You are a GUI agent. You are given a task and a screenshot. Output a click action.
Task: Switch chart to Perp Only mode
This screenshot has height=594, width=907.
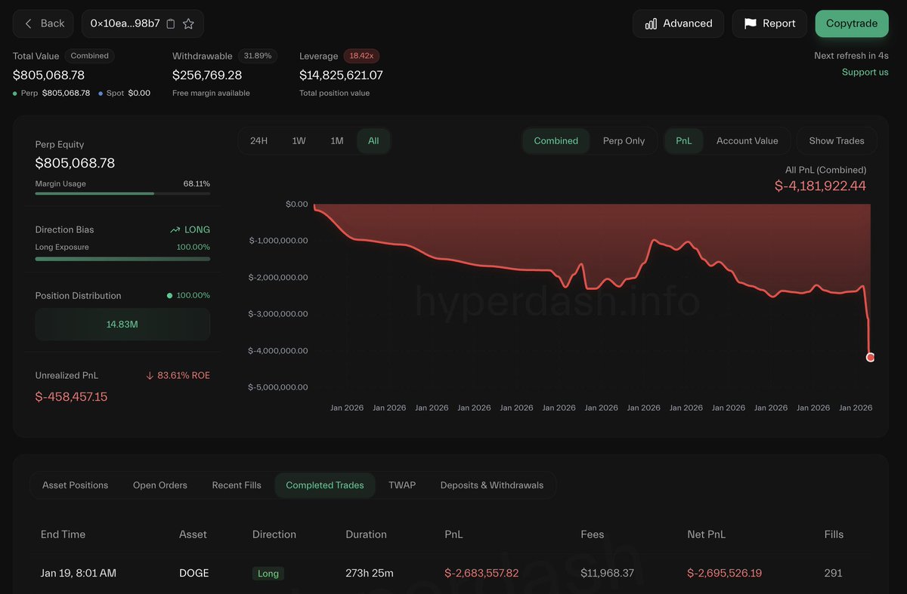click(624, 140)
